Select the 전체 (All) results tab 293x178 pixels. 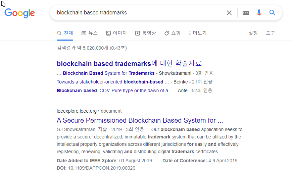click(x=65, y=33)
